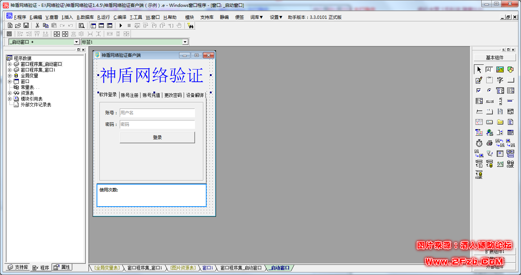The image size is (521, 275).
Task: Select the timer clock component
Action: pyautogui.click(x=479, y=143)
